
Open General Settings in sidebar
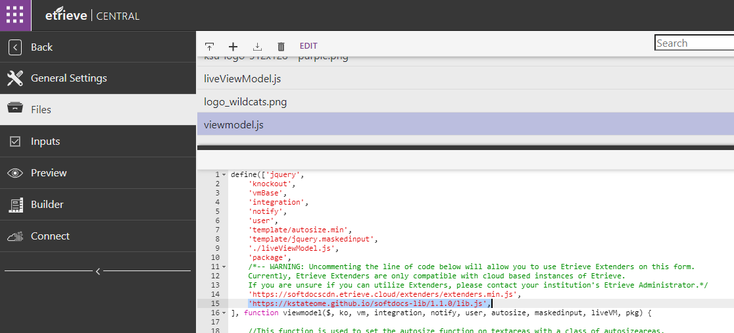(x=98, y=79)
